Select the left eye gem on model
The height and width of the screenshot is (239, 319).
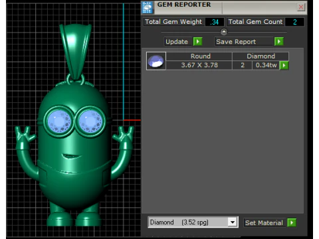[x=59, y=121]
